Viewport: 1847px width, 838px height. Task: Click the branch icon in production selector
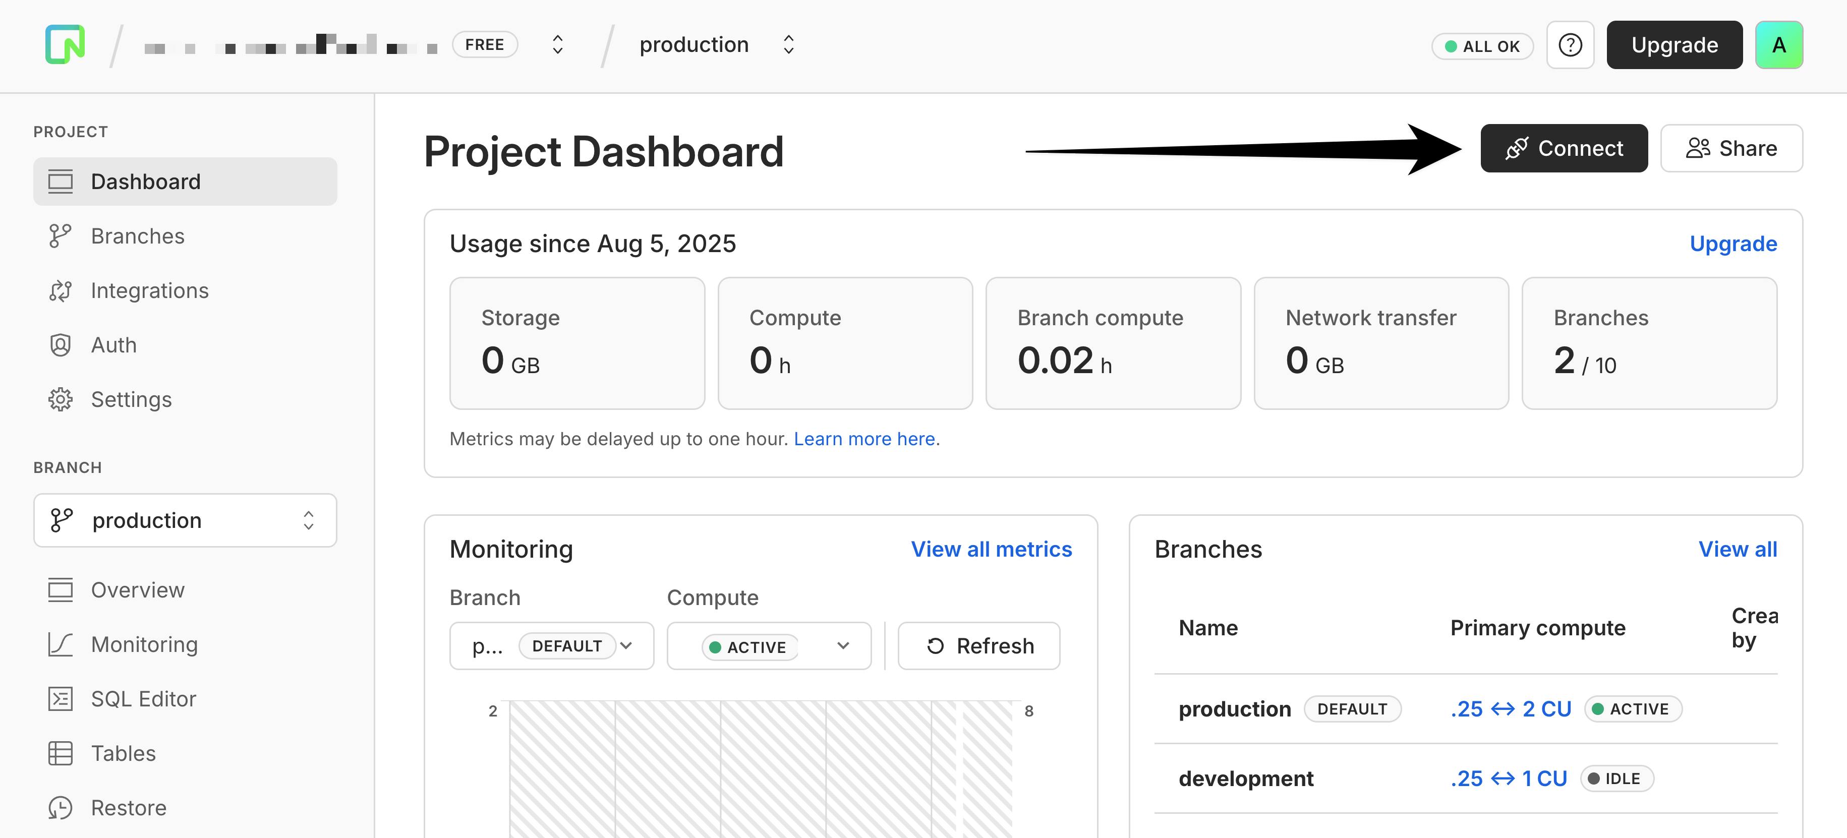tap(62, 520)
